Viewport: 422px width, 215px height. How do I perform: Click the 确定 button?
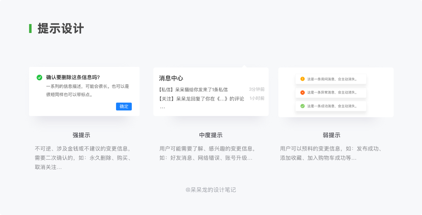124,107
